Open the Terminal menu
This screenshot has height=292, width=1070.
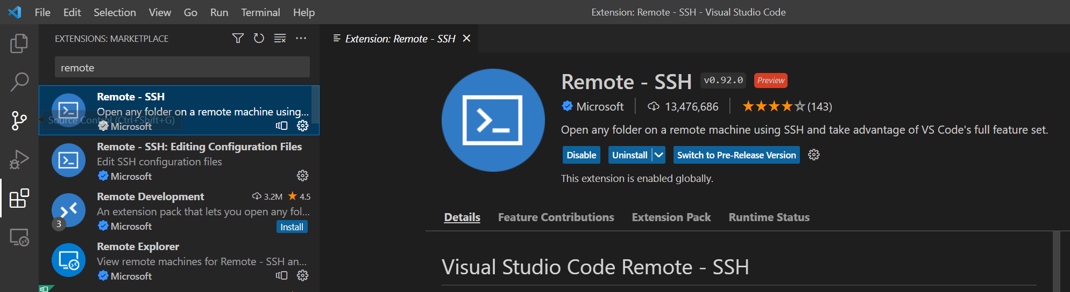click(260, 12)
